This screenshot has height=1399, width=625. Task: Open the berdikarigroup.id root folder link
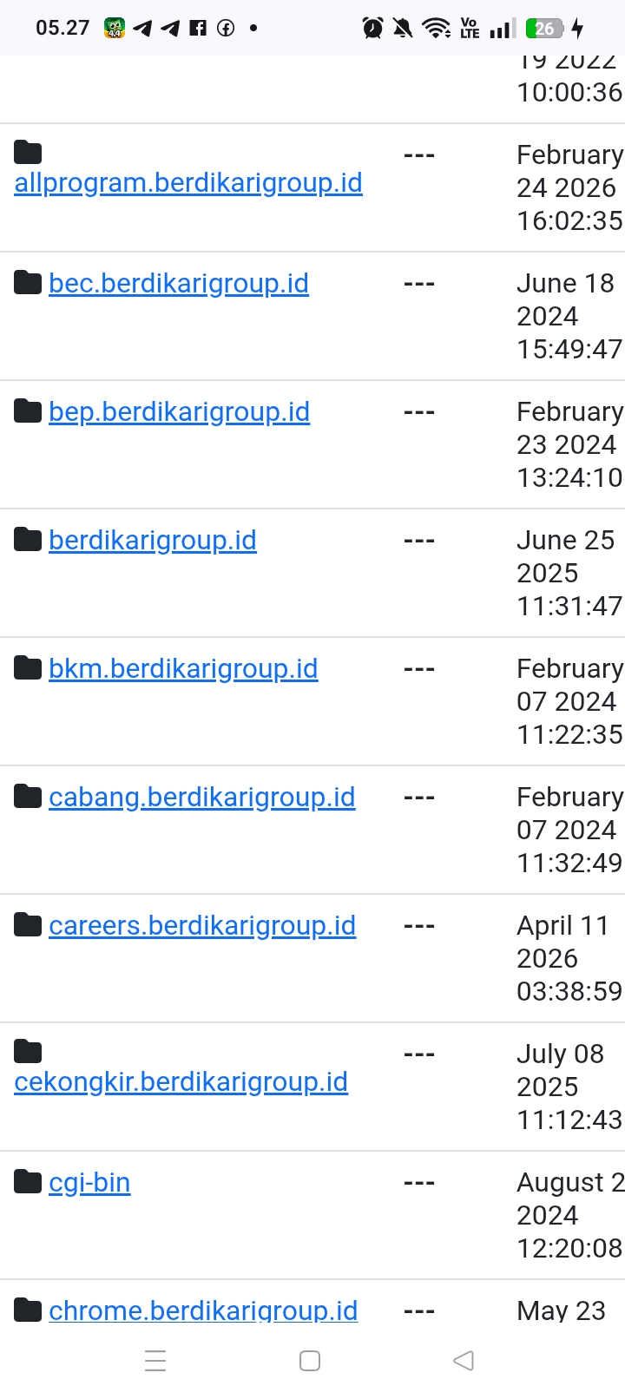click(153, 541)
